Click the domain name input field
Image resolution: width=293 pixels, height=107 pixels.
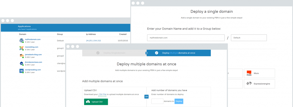click(x=186, y=38)
